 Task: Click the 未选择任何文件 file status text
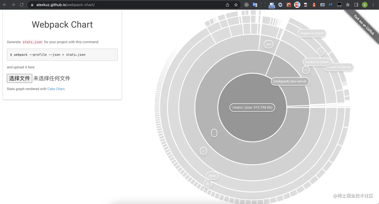(52, 78)
